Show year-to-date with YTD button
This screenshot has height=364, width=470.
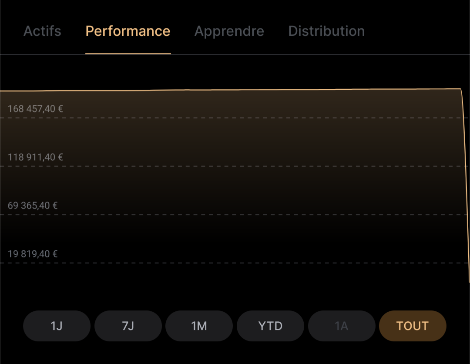pyautogui.click(x=270, y=326)
